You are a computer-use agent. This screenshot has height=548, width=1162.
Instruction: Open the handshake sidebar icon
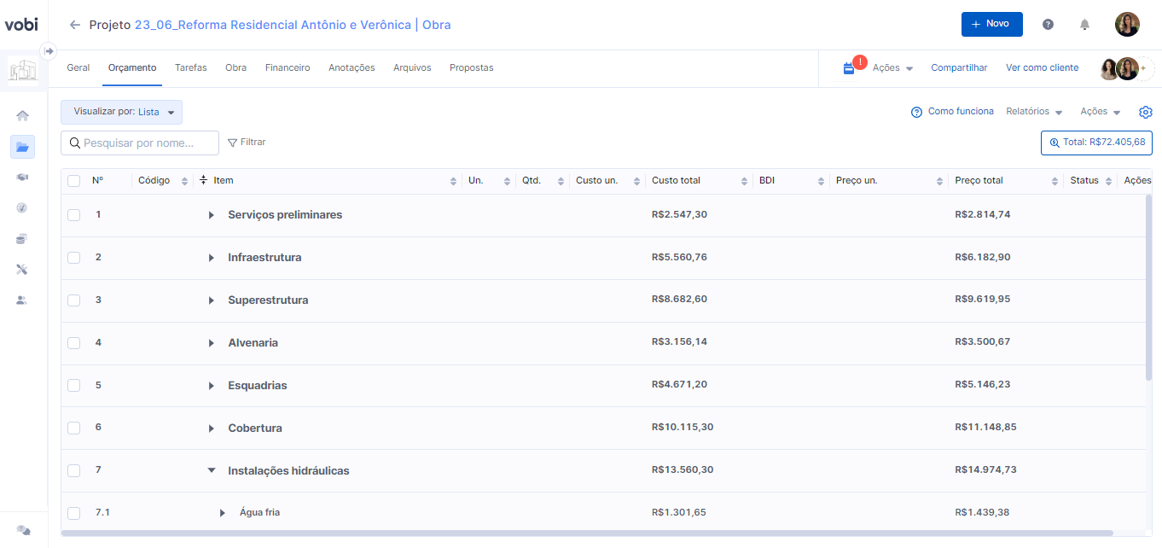(x=22, y=177)
